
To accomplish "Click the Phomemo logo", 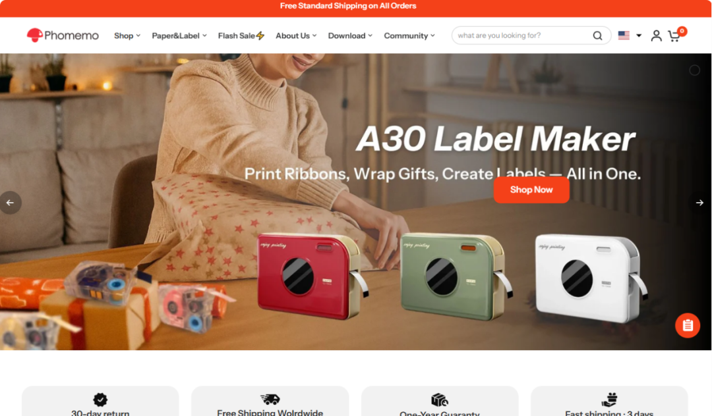I will tap(63, 36).
